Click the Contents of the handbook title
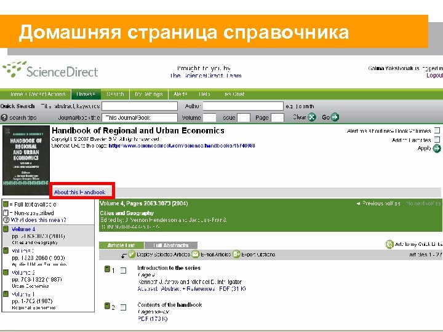 170,305
